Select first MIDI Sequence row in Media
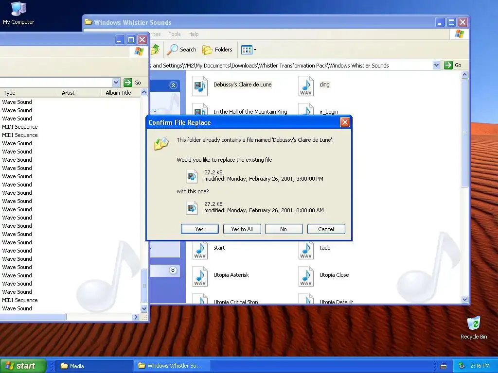 [x=19, y=127]
